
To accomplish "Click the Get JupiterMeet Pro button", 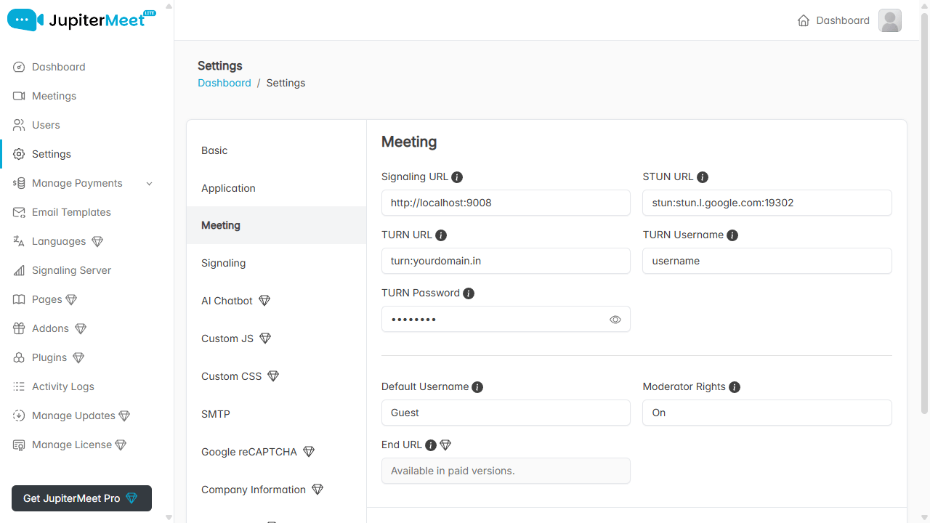I will coord(81,498).
